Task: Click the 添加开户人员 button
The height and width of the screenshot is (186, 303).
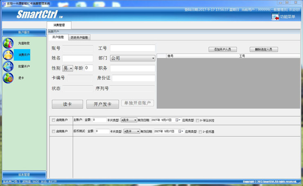Action: pos(222,49)
